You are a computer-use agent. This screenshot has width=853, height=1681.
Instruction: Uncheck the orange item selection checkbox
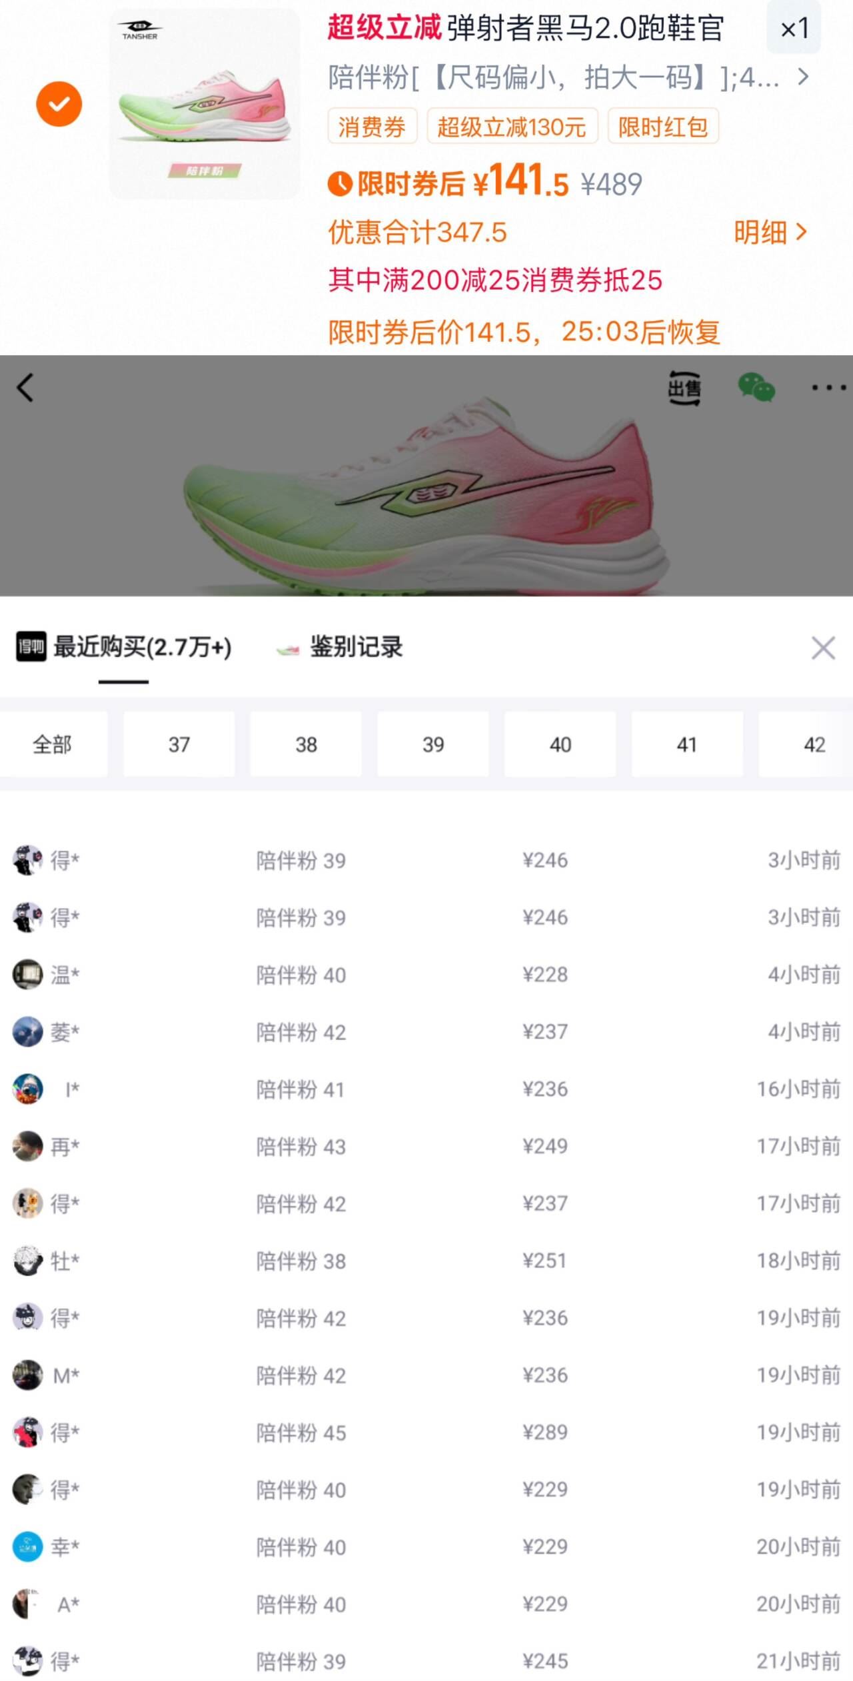click(59, 104)
